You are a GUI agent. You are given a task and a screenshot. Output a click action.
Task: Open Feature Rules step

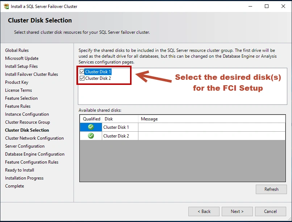click(x=18, y=106)
